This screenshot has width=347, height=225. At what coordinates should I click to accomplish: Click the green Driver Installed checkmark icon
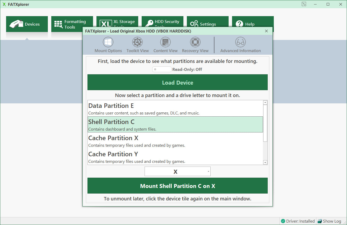click(x=283, y=221)
